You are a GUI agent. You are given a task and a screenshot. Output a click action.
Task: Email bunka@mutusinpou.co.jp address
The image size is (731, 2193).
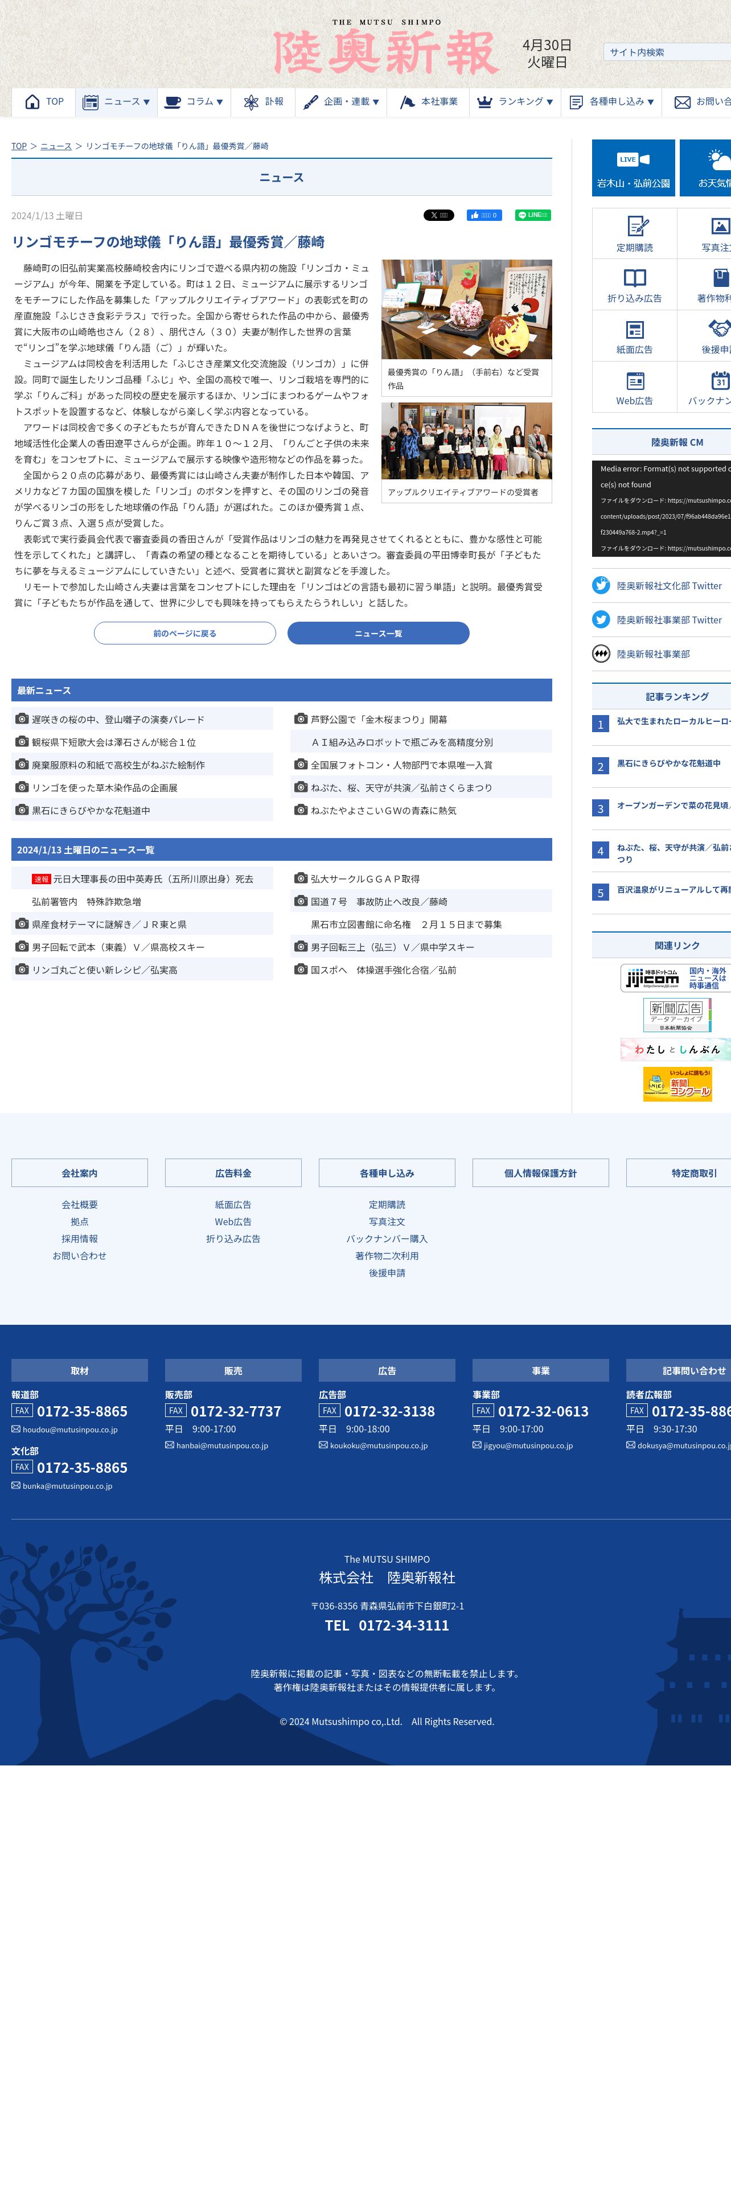point(67,1486)
